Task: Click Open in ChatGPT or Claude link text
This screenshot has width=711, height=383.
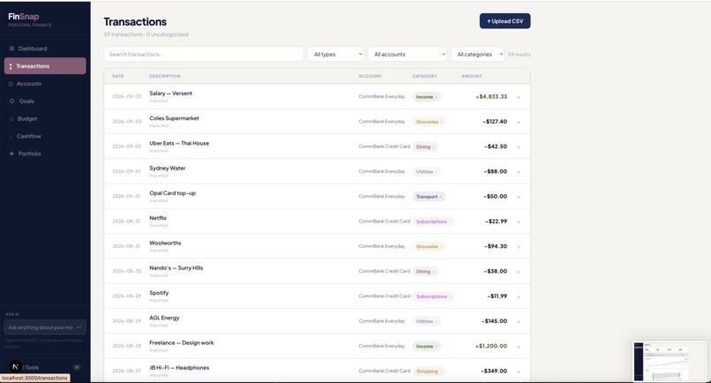Action: [43, 343]
